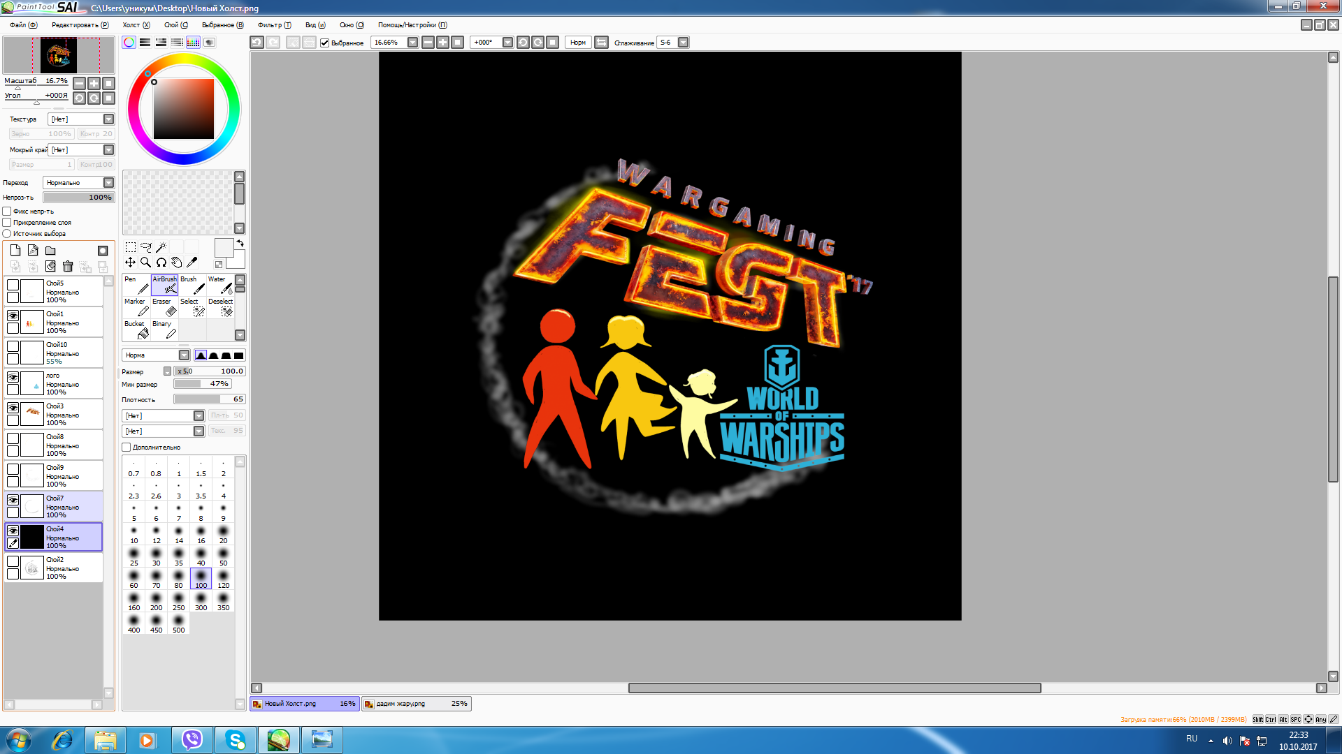Switch to дадим жару.png tab

pyautogui.click(x=416, y=704)
